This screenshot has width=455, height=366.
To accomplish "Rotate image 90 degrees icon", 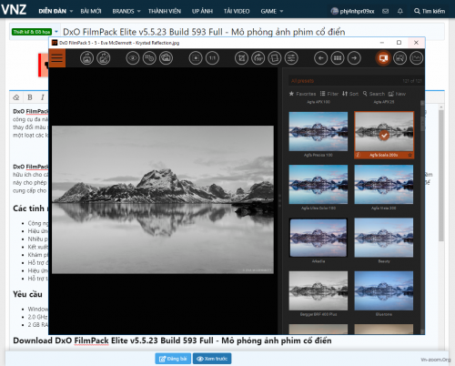I will tap(258, 58).
